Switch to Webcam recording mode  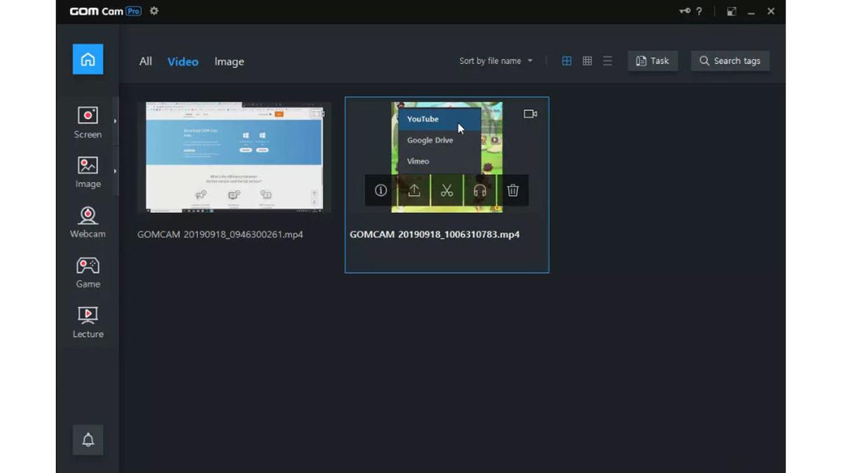(87, 221)
